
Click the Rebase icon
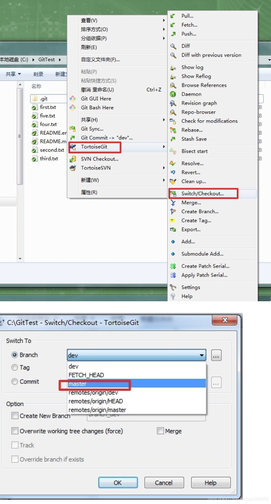pyautogui.click(x=173, y=130)
